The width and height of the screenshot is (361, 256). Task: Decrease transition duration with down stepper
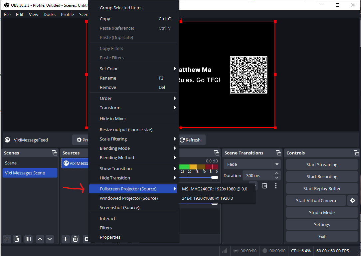coord(277,178)
